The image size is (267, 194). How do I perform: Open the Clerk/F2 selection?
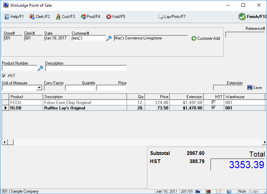pyautogui.click(x=39, y=17)
